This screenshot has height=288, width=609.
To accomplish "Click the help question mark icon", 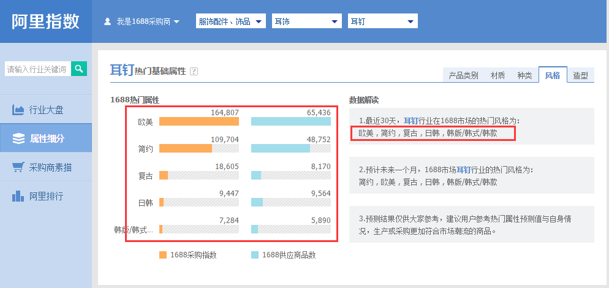I will [194, 71].
